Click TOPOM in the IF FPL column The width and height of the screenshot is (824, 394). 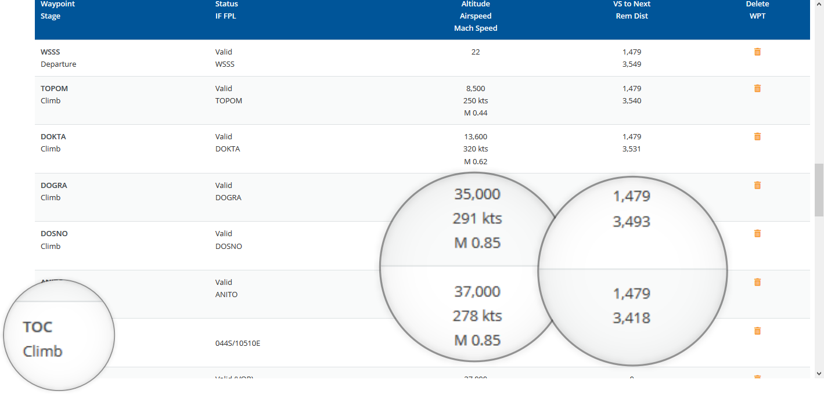coord(229,101)
